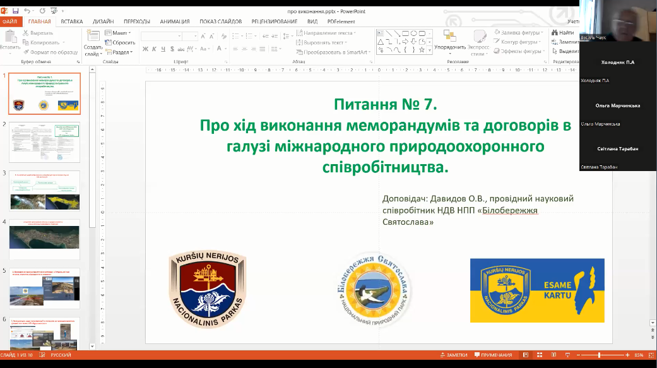
Task: Expand the Макет layout dropdown
Action: (x=118, y=33)
